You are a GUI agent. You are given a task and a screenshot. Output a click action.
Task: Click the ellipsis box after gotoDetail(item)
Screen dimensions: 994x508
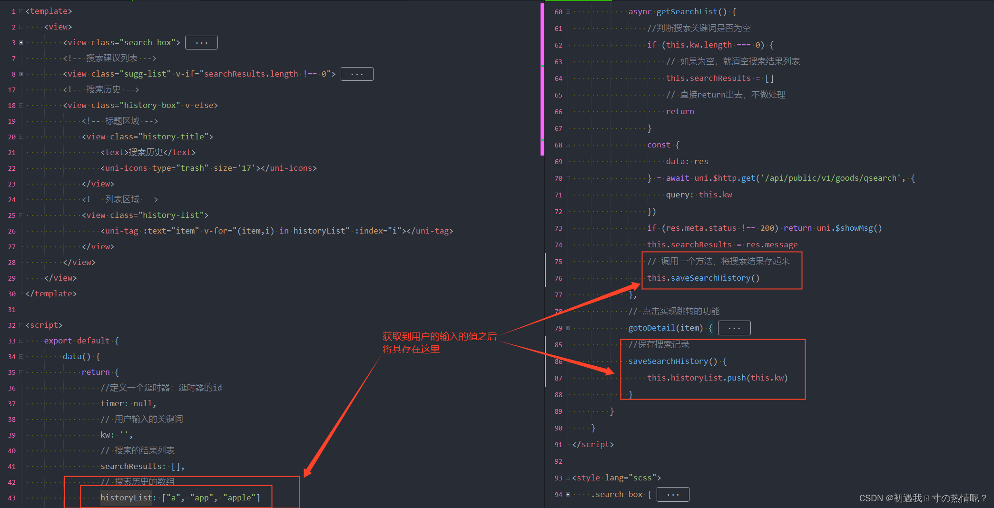pos(734,328)
